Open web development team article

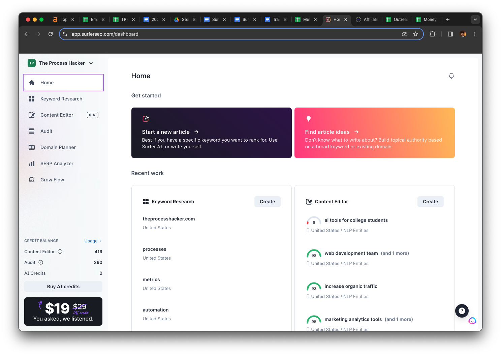pos(351,253)
